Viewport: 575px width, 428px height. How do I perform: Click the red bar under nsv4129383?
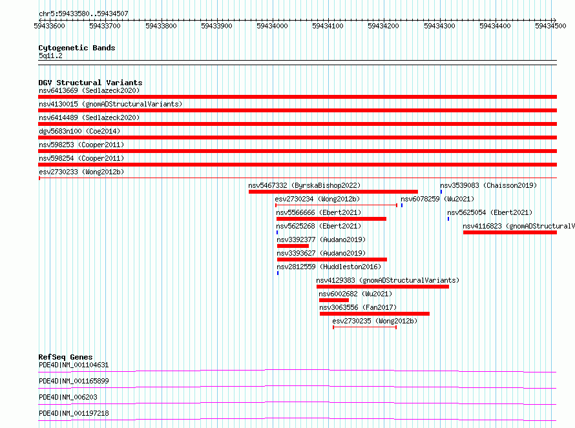coord(382,287)
